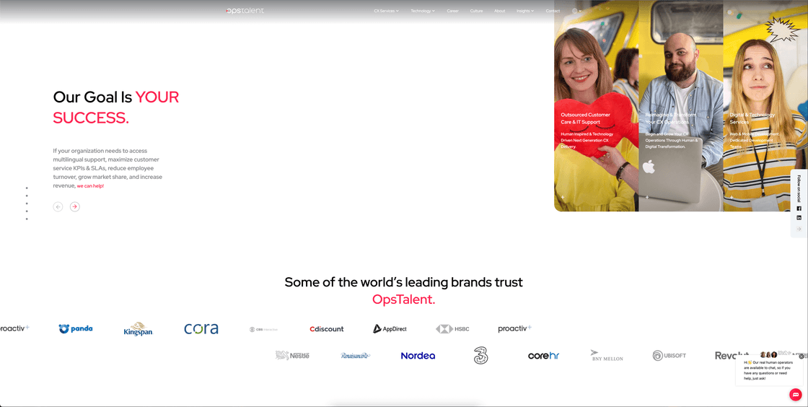Click the Nestle brand logo

tap(292, 356)
